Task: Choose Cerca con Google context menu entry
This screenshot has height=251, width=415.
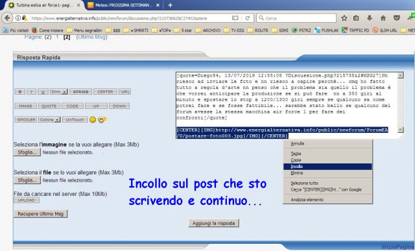Action: click(327, 189)
